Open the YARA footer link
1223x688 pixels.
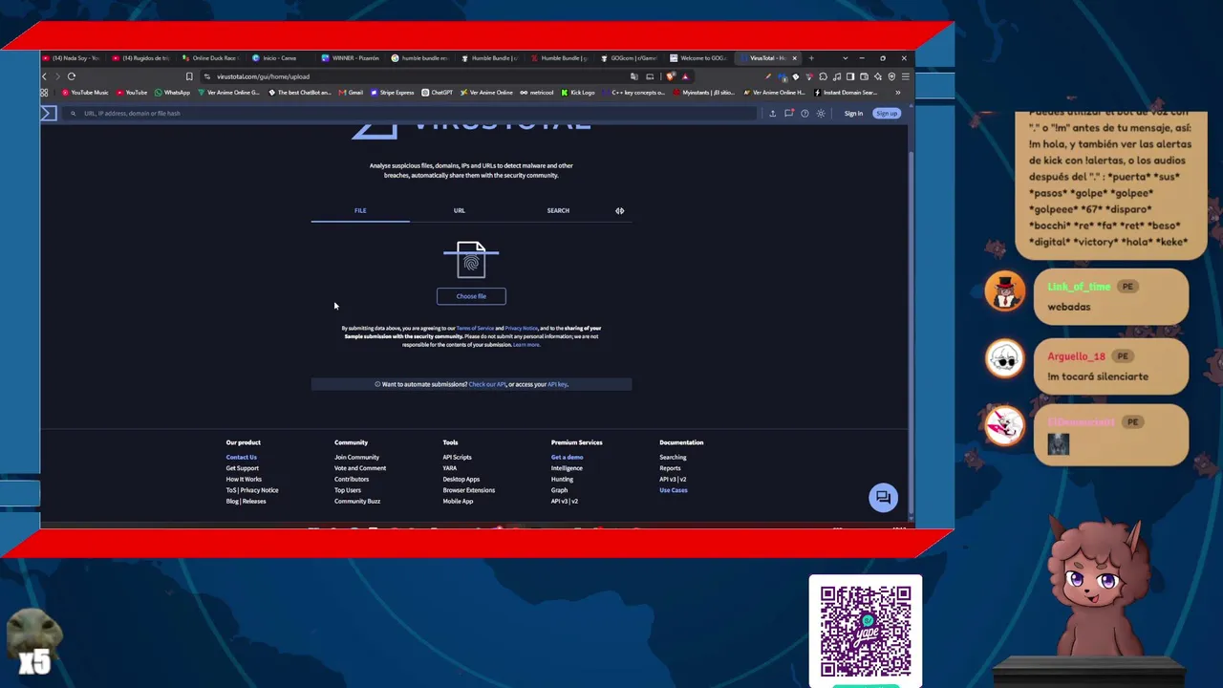[449, 468]
